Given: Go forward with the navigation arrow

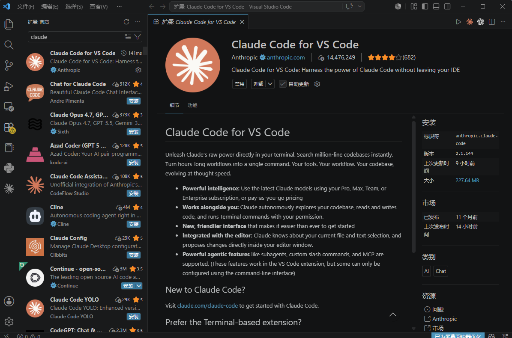Looking at the screenshot, I should click(163, 6).
